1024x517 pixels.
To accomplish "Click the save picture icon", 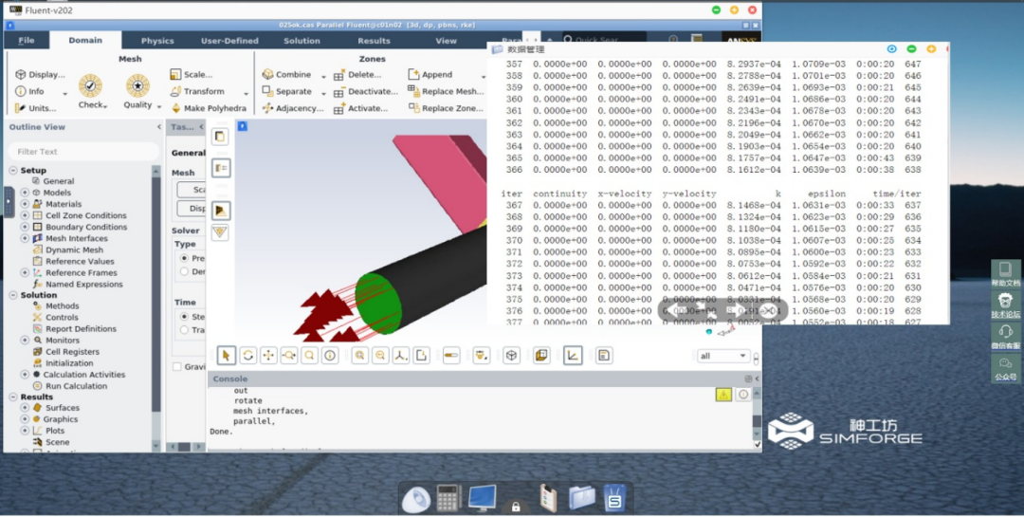I will [x=604, y=356].
